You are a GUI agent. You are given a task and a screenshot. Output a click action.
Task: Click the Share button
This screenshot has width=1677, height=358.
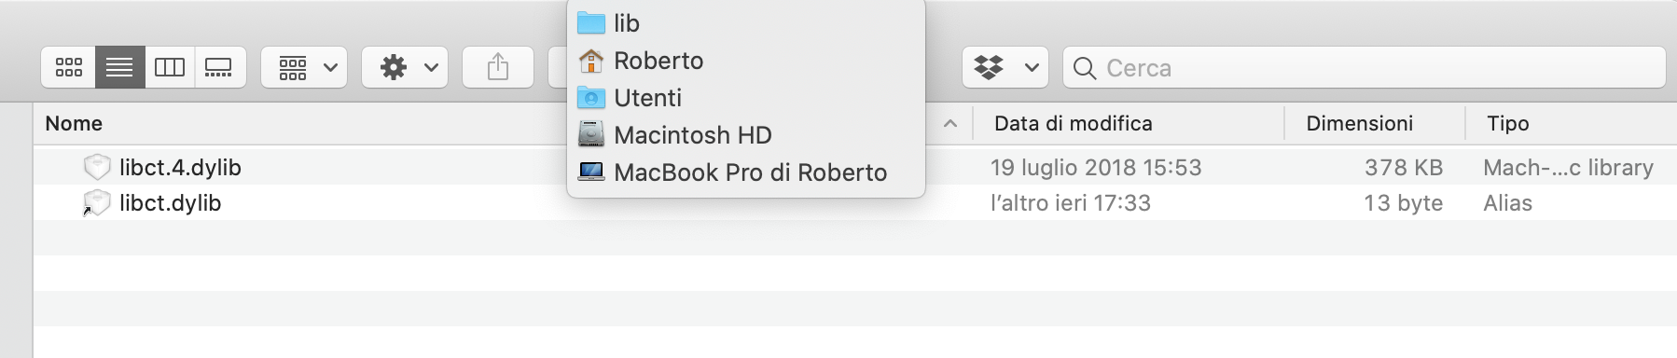pos(498,67)
